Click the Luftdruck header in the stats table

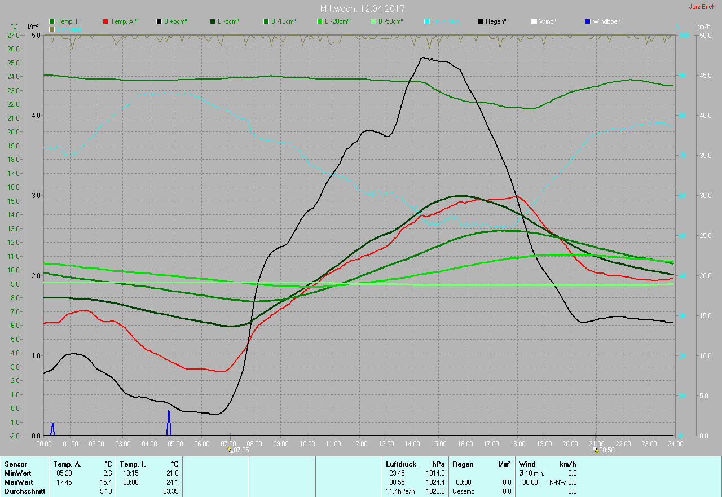coord(400,464)
